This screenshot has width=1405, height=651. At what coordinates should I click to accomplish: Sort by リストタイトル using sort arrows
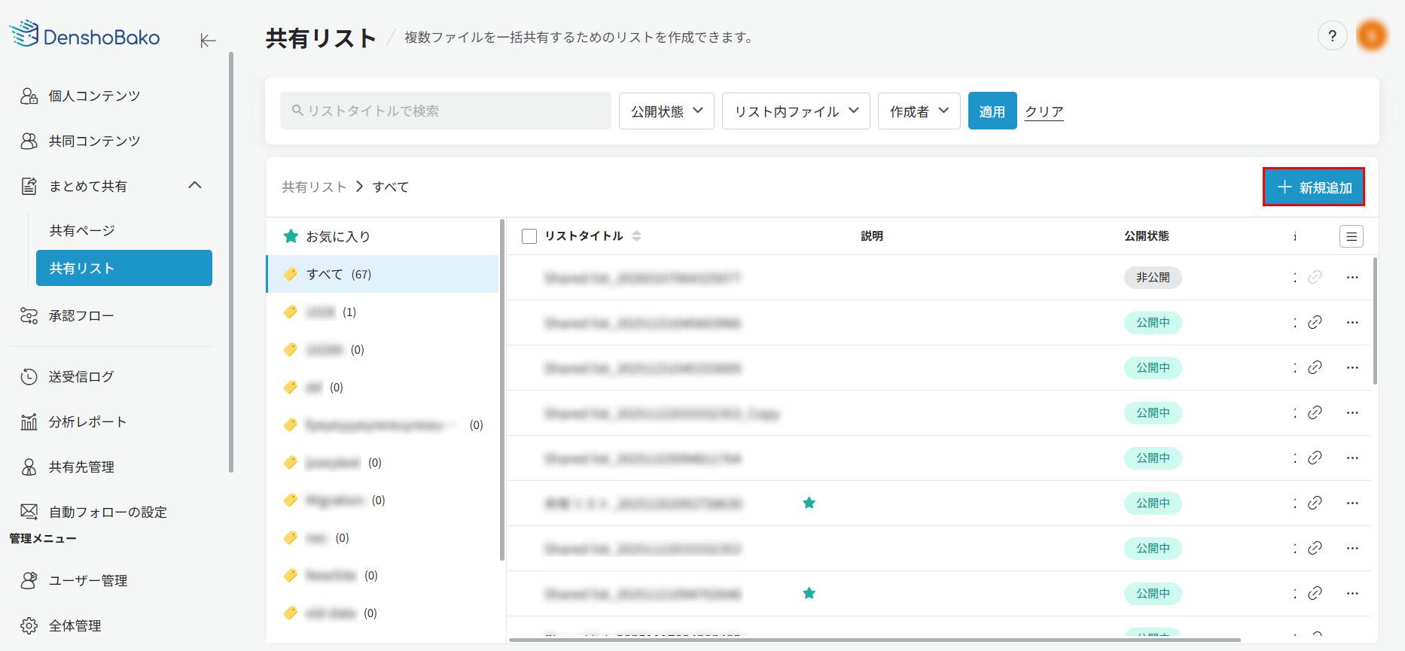pos(637,236)
